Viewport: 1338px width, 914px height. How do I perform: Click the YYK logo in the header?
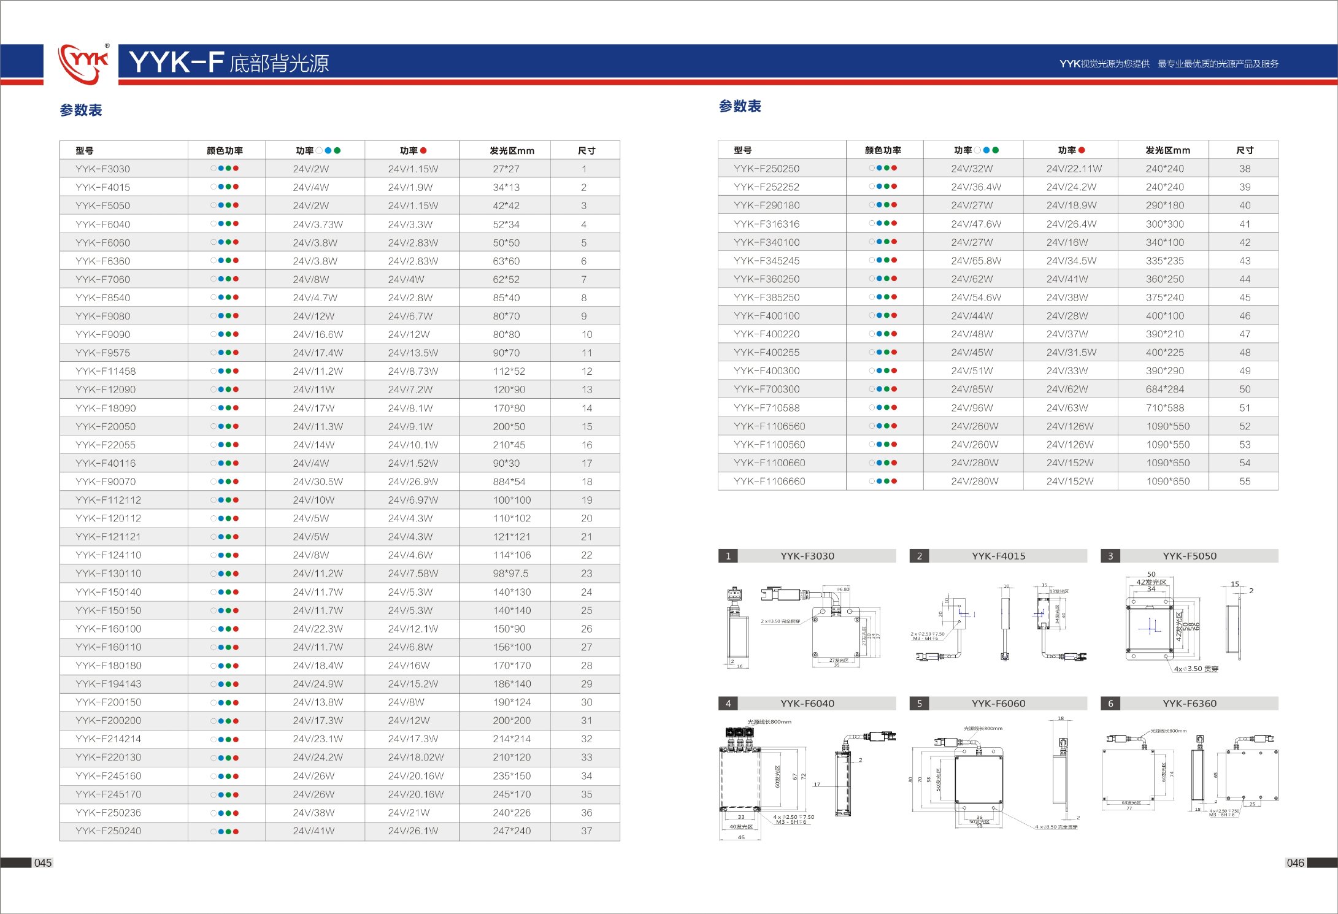(83, 63)
